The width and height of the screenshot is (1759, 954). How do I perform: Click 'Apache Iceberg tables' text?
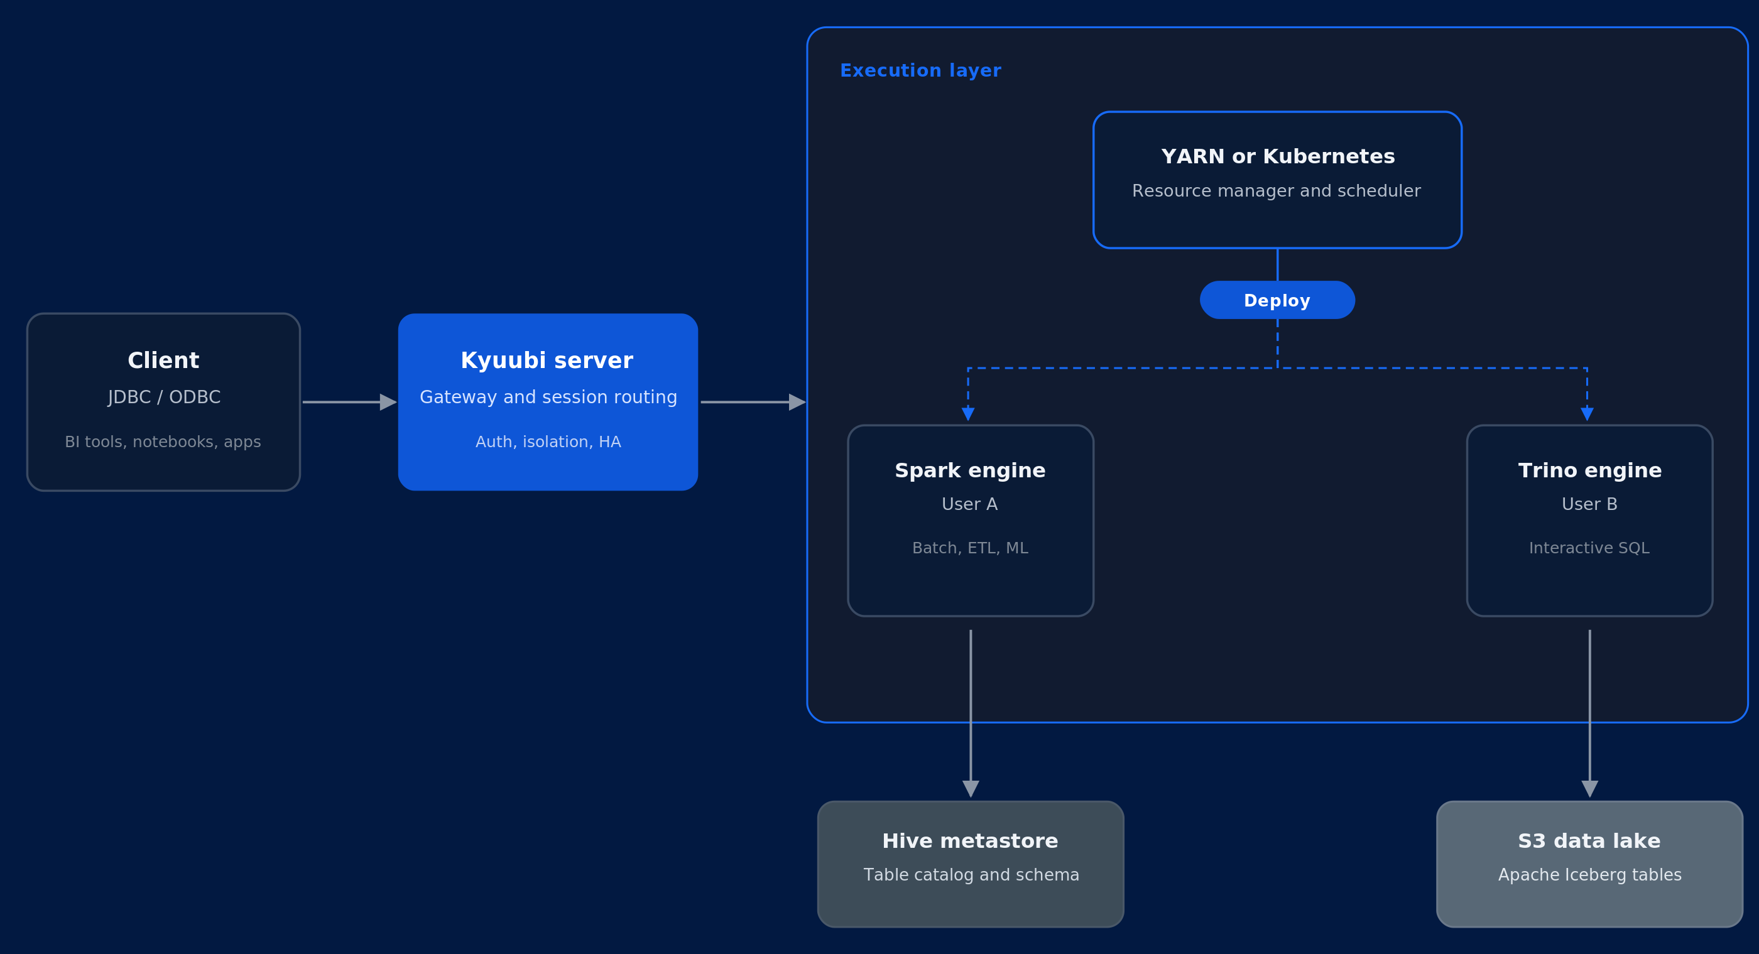[1589, 875]
